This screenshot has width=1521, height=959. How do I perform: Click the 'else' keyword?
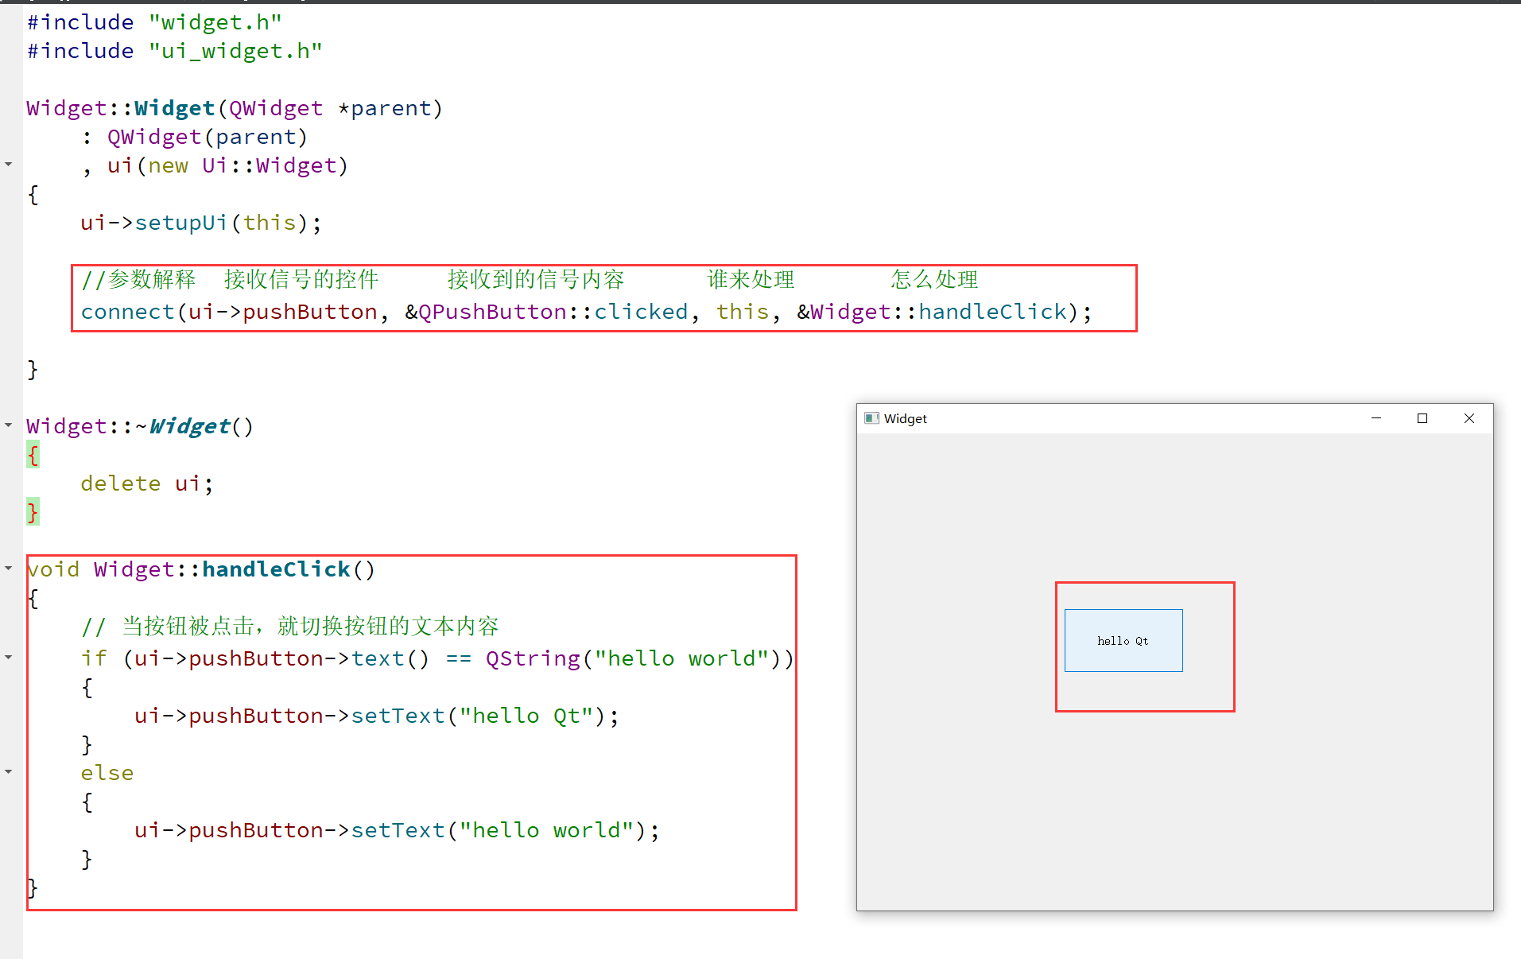pos(107,773)
